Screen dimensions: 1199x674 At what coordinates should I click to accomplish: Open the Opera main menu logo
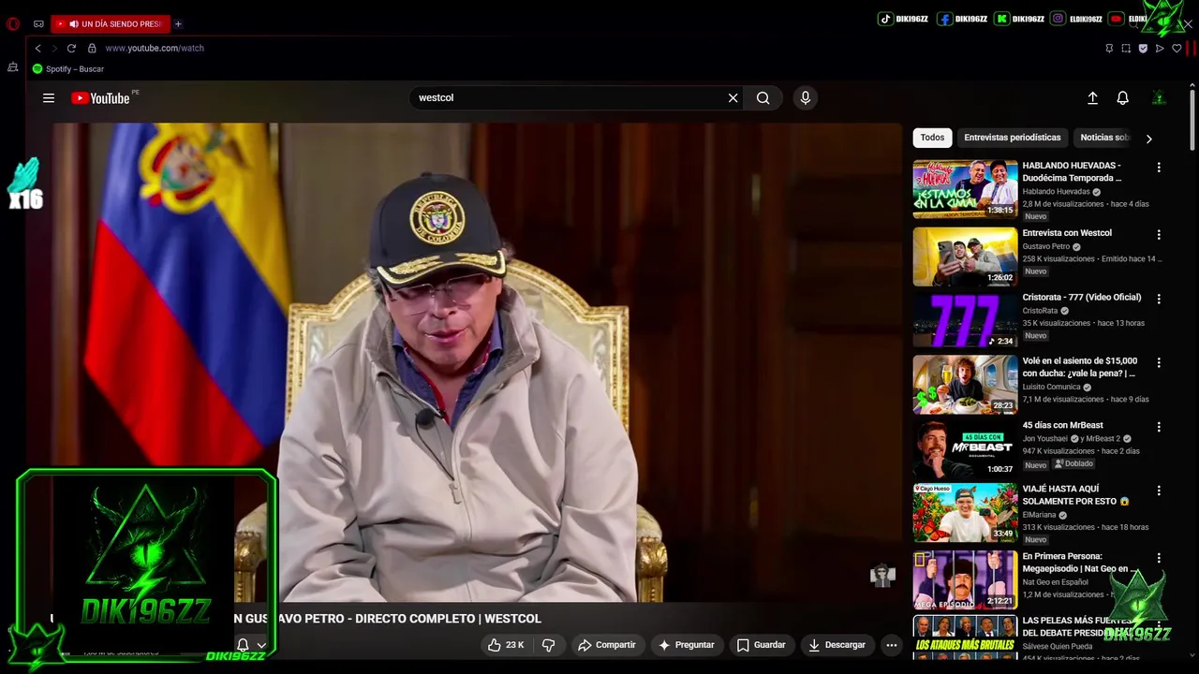tap(13, 23)
